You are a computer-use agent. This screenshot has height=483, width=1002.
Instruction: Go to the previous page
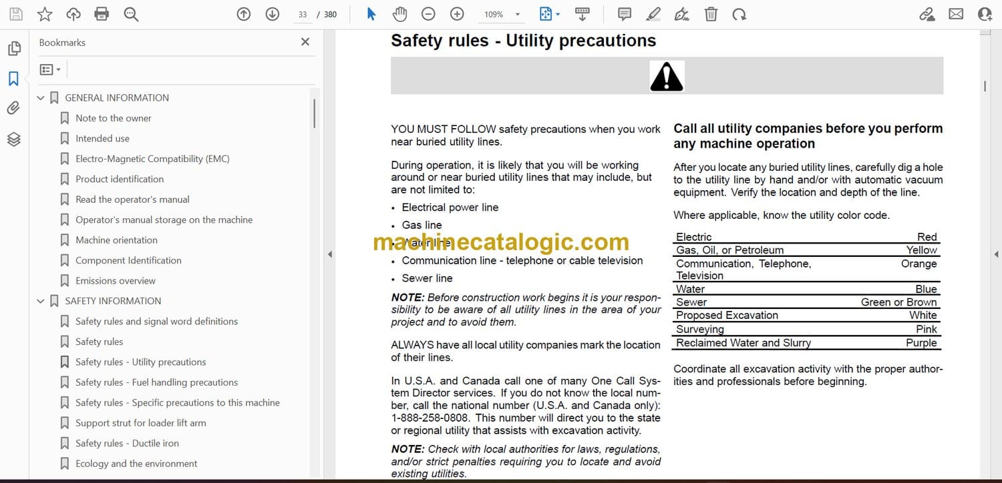tap(244, 14)
